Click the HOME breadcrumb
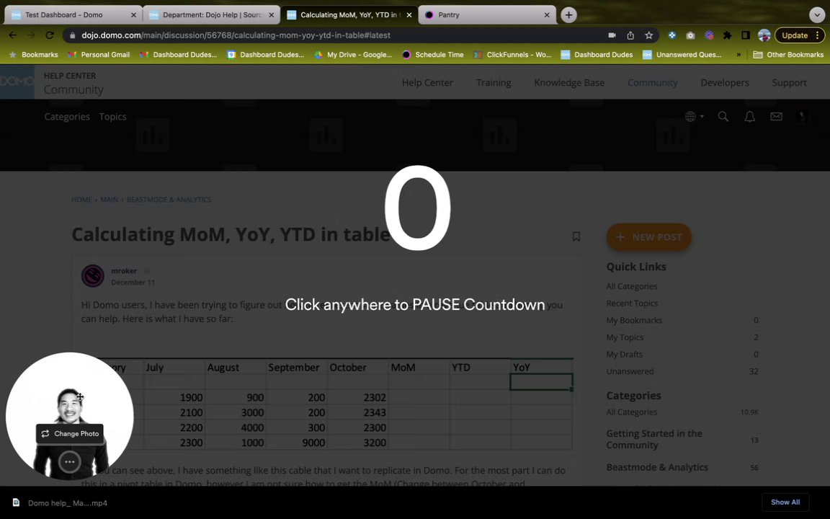Screen dimensions: 830x519 pos(81,200)
